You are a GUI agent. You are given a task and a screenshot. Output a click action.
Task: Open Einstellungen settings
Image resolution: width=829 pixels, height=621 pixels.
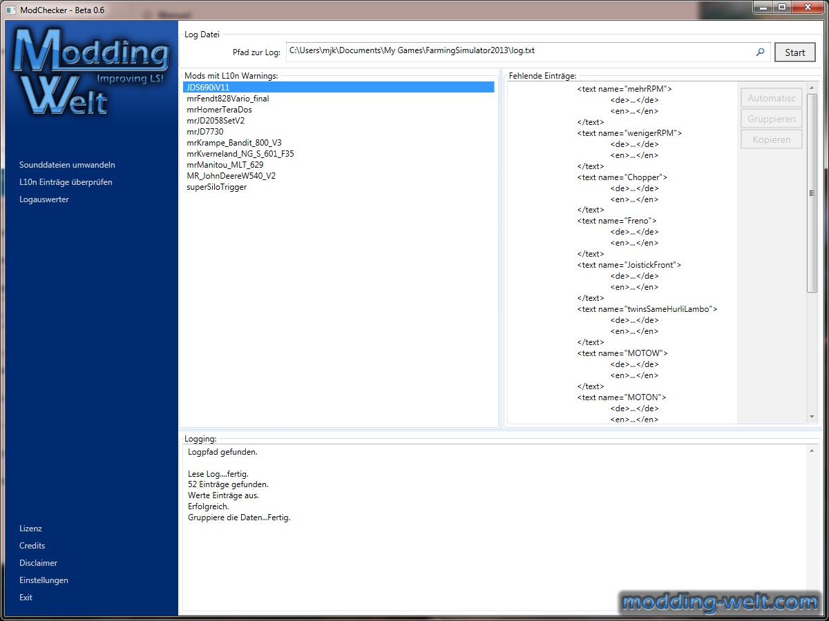tap(44, 580)
